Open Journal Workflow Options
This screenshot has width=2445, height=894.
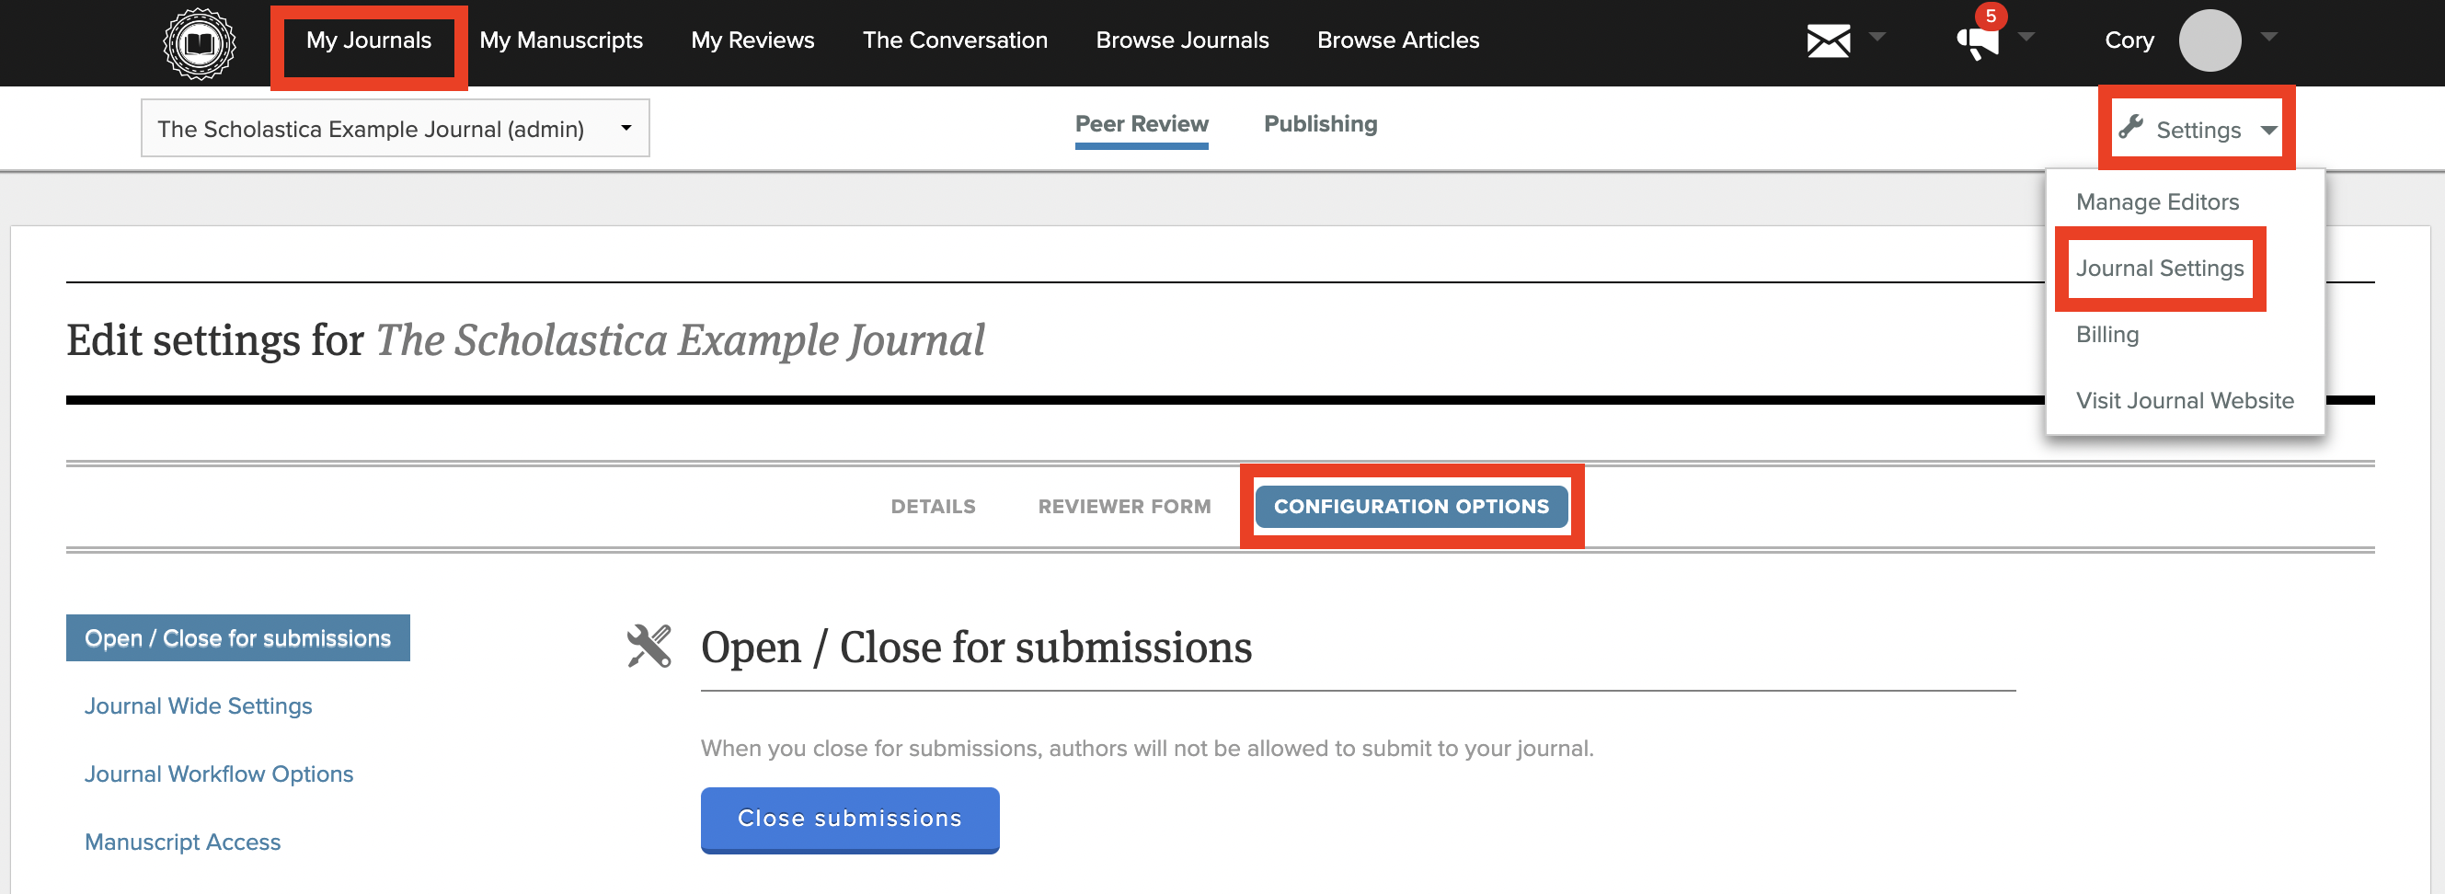pos(218,774)
